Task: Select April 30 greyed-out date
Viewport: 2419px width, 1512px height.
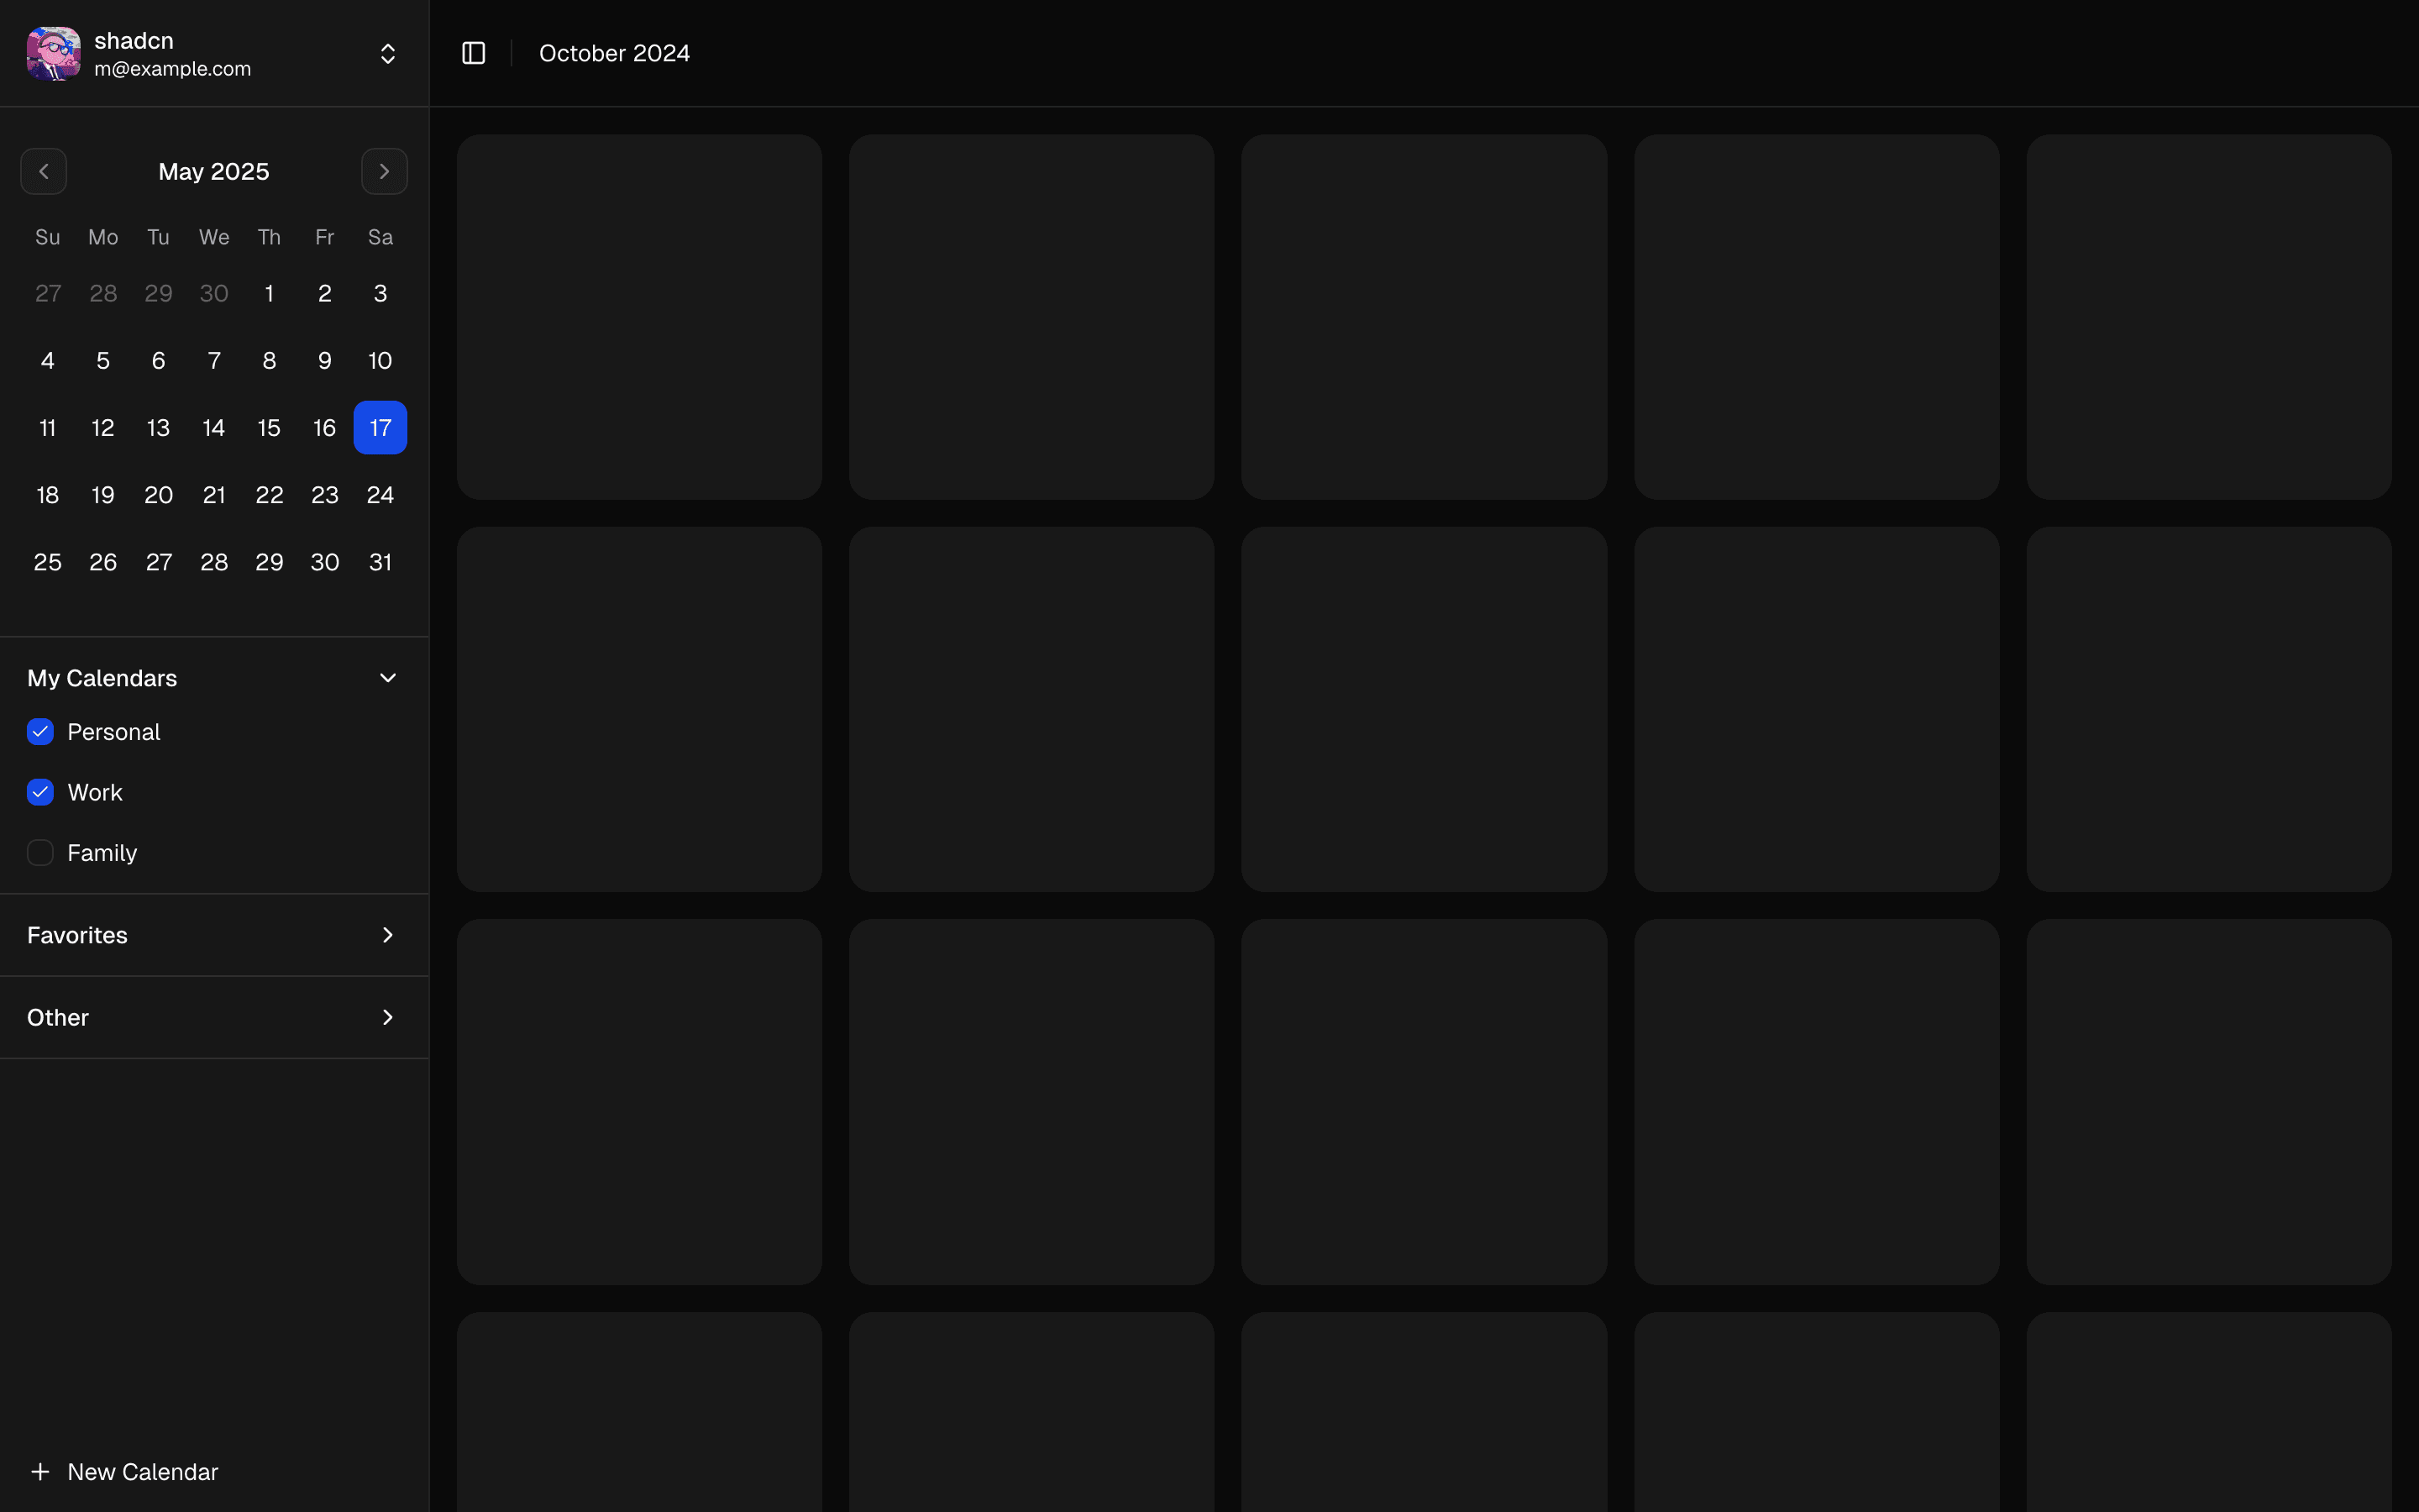Action: pos(214,294)
